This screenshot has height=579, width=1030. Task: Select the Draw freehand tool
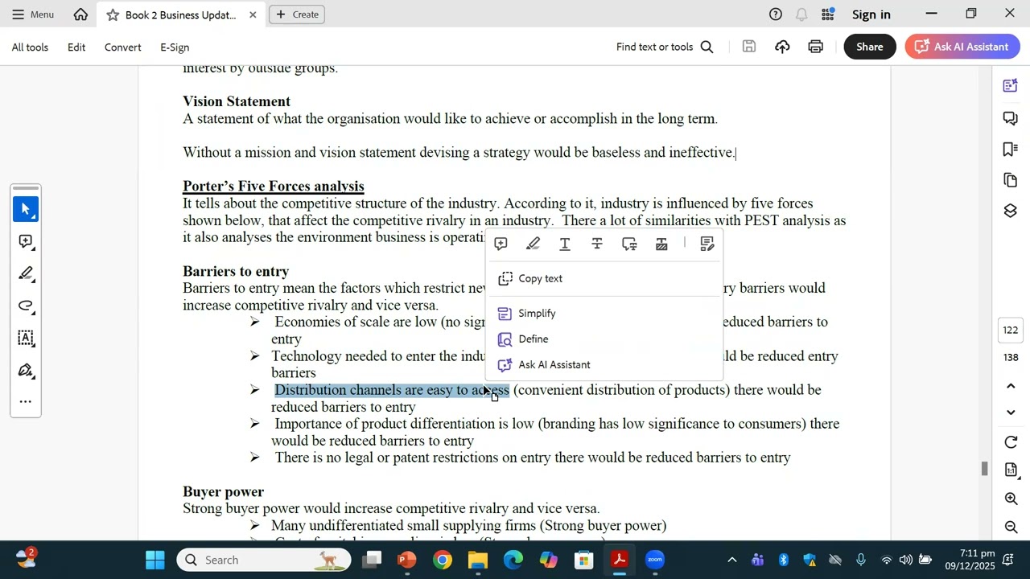click(26, 306)
